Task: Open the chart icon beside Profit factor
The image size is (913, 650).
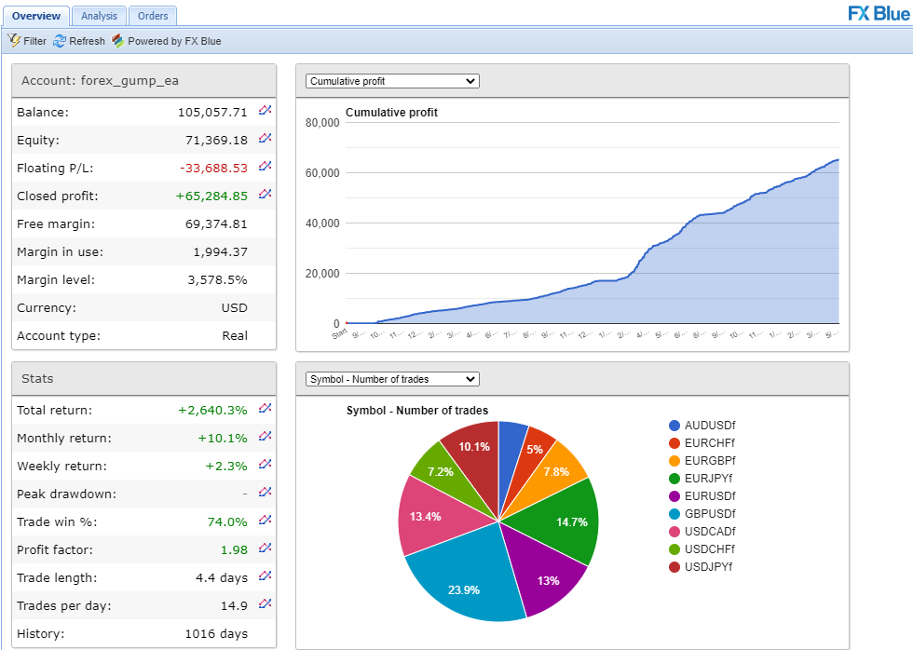Action: pyautogui.click(x=265, y=548)
